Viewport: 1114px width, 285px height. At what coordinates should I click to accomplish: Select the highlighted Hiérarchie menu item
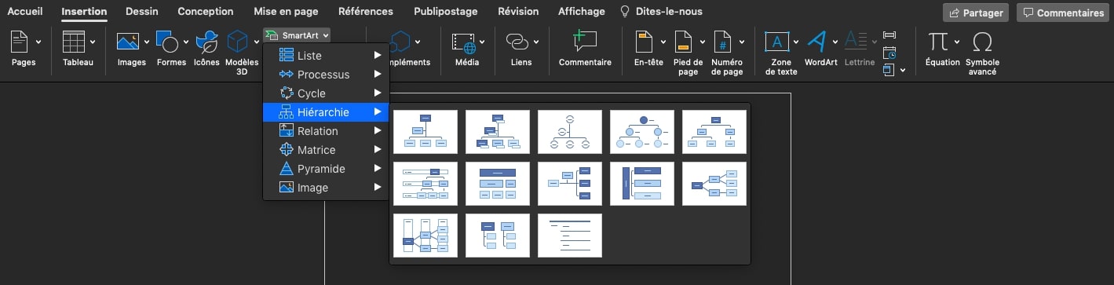point(326,112)
